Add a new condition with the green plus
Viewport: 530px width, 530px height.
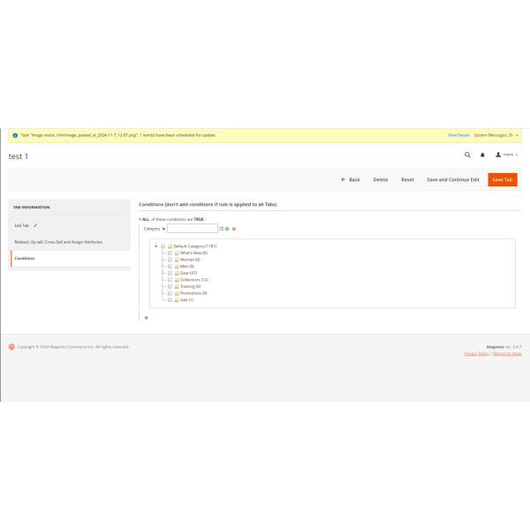pyautogui.click(x=146, y=317)
